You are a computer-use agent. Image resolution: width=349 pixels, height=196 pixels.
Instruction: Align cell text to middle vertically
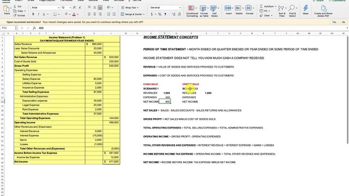pyautogui.click(x=94, y=8)
